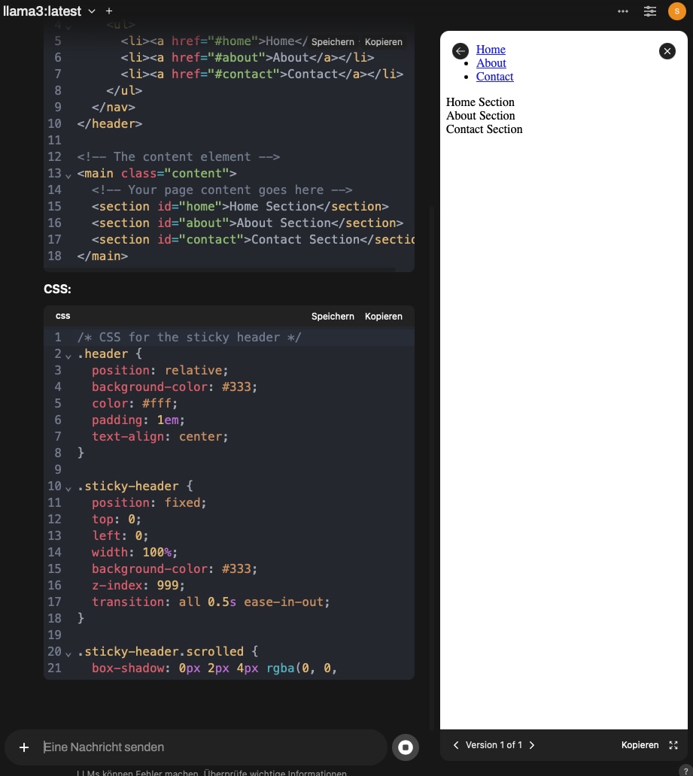Collapse the .header CSS rule fold arrow

[x=68, y=355]
